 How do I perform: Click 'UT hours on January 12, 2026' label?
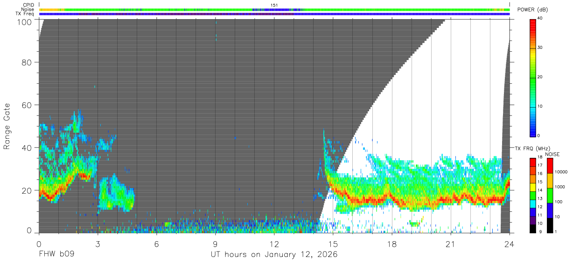click(x=273, y=255)
